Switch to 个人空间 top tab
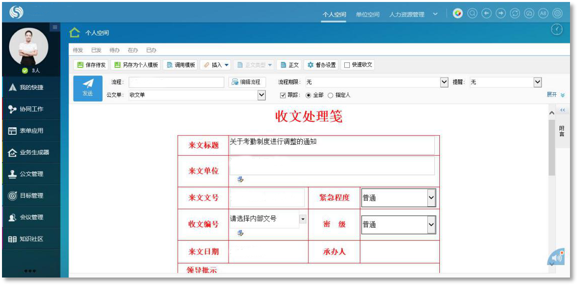Image resolution: width=579 pixels, height=286 pixels. click(x=334, y=14)
